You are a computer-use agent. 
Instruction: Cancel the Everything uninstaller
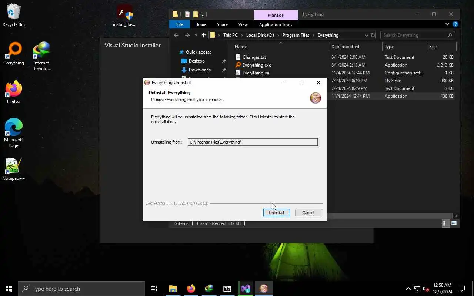(308, 213)
